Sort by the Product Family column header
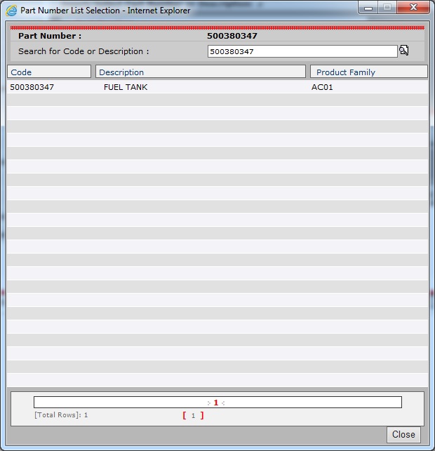The height and width of the screenshot is (451, 435). pyautogui.click(x=369, y=72)
